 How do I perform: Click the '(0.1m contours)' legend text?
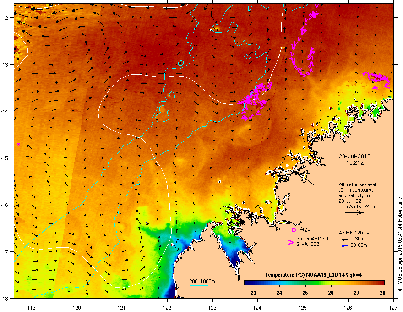click(356, 190)
